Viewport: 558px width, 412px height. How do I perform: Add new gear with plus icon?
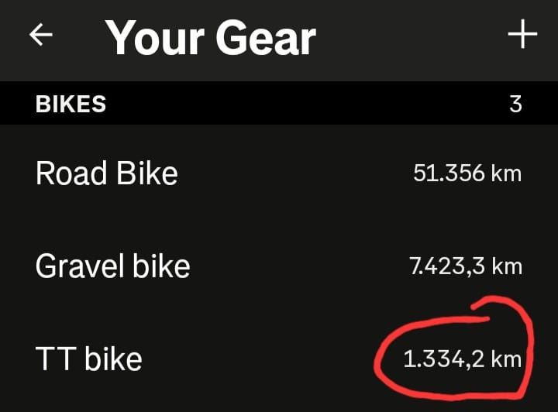[522, 35]
